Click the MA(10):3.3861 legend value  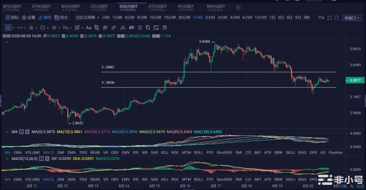69,132
